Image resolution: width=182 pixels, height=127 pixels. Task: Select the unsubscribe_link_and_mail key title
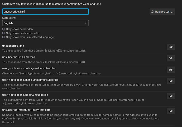point(18,57)
